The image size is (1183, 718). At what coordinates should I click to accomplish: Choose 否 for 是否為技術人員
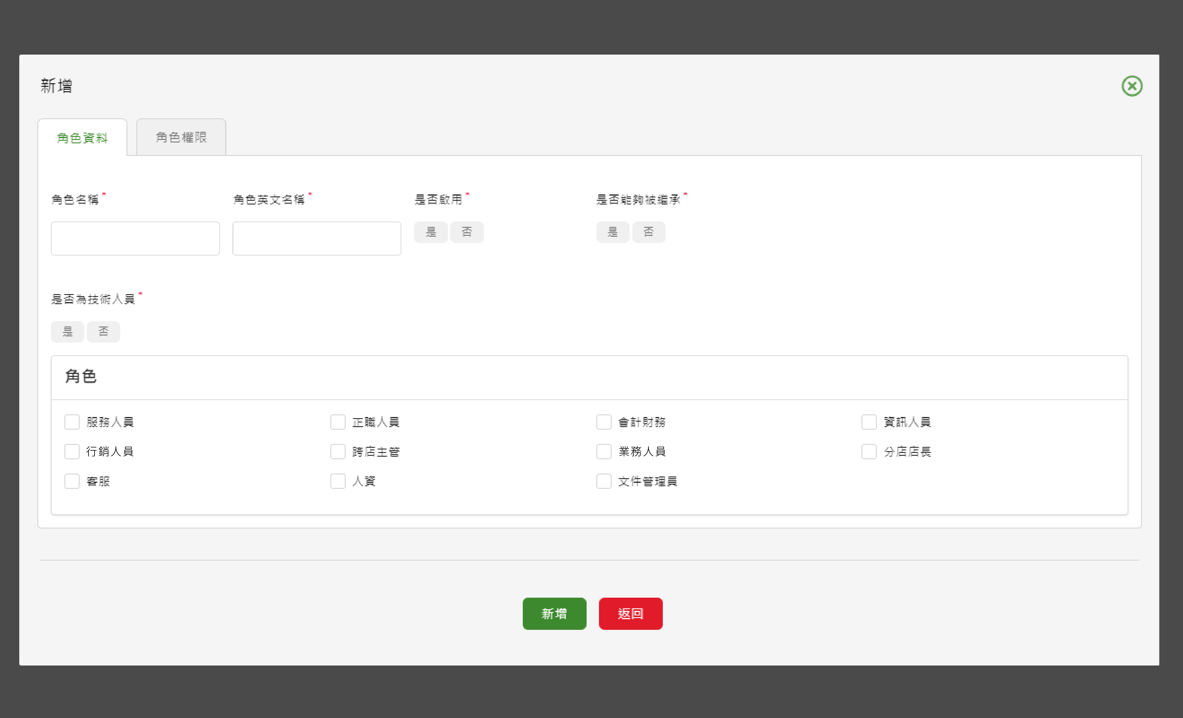[103, 331]
